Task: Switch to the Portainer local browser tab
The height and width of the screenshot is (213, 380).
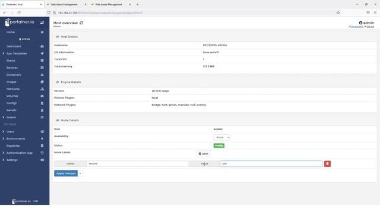Action: [x=22, y=4]
